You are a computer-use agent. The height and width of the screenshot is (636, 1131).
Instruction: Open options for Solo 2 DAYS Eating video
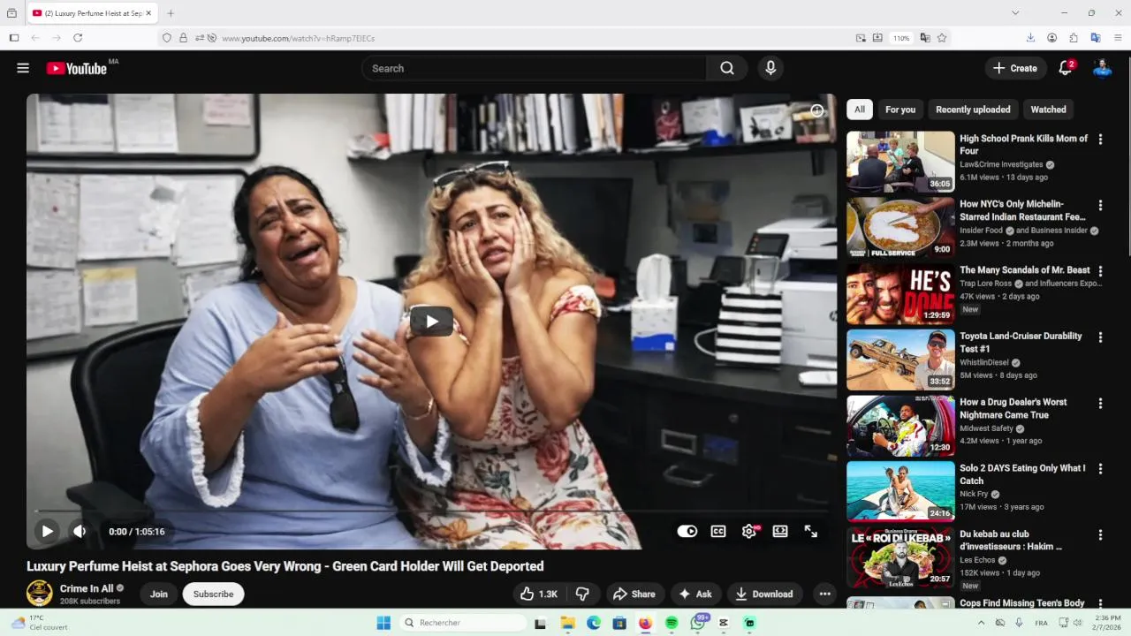point(1100,468)
